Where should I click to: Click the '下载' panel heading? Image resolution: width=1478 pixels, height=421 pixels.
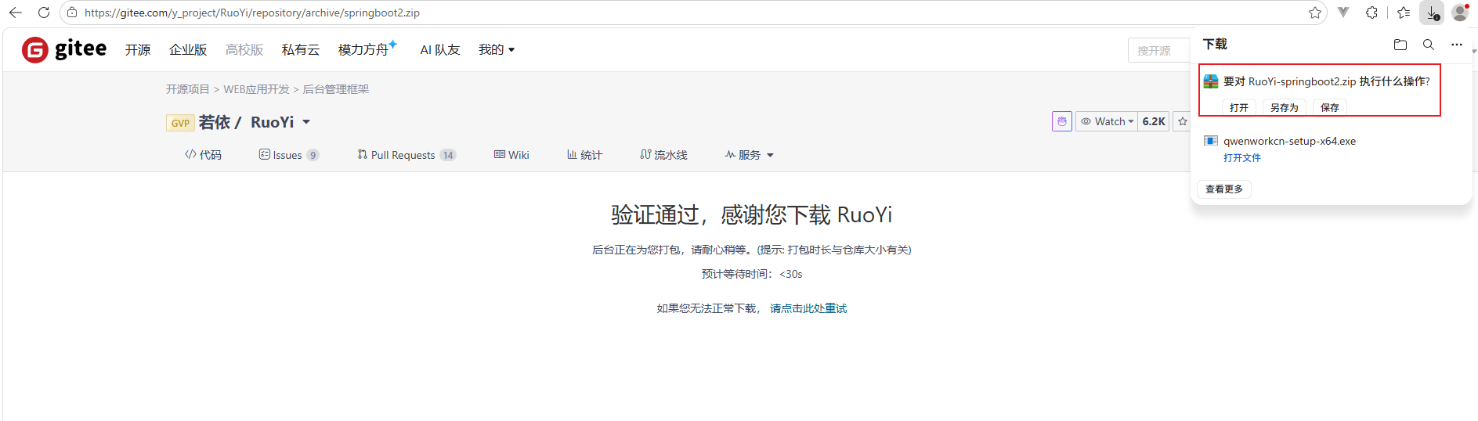point(1216,44)
